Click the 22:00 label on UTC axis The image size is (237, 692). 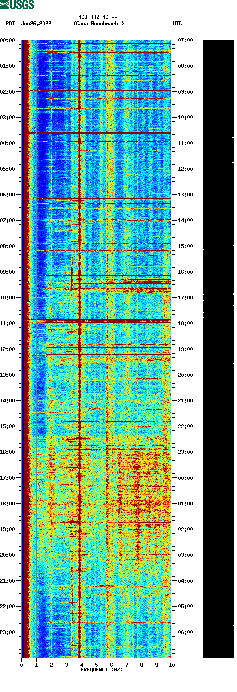point(185,426)
